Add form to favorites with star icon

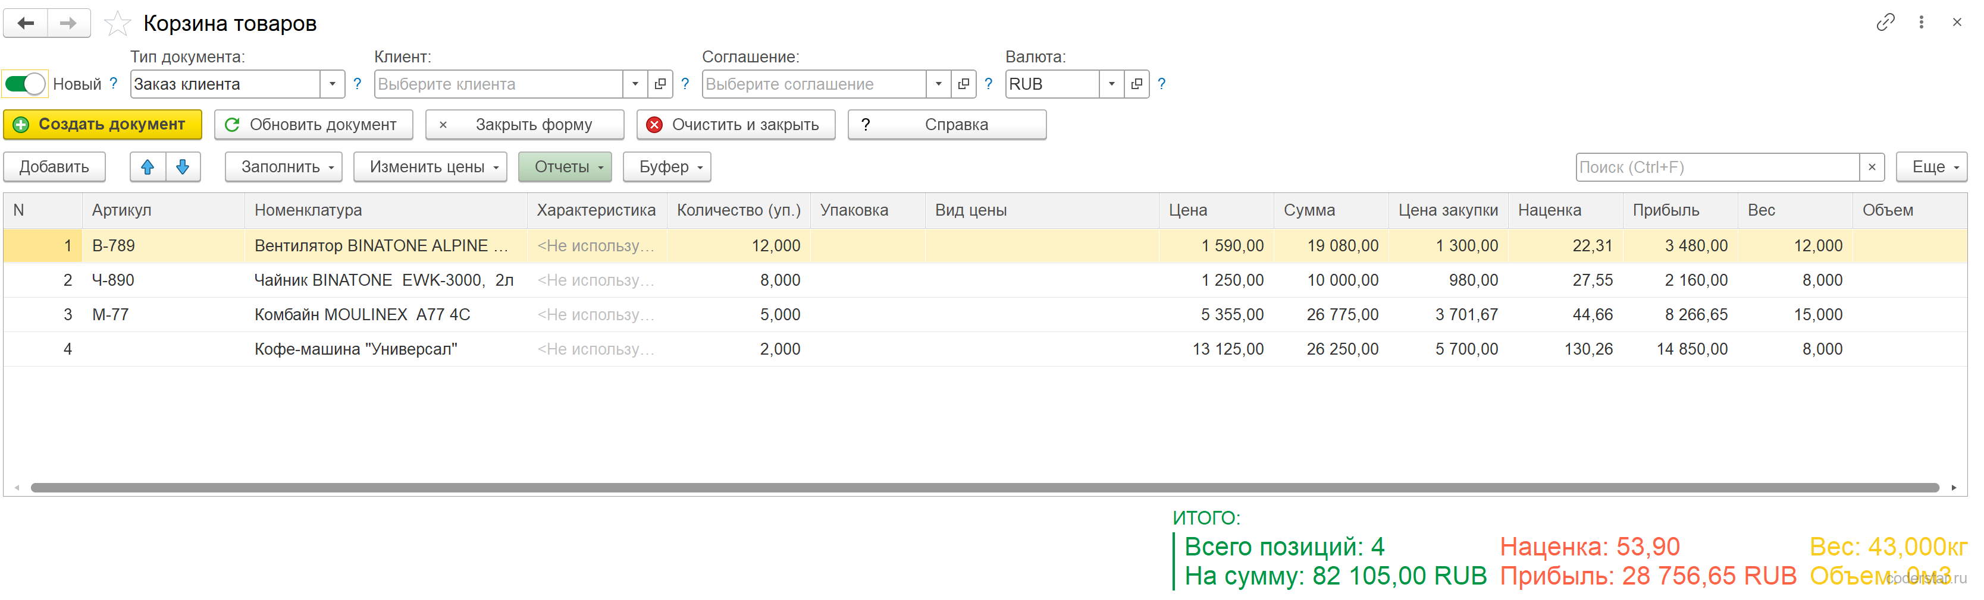(117, 24)
